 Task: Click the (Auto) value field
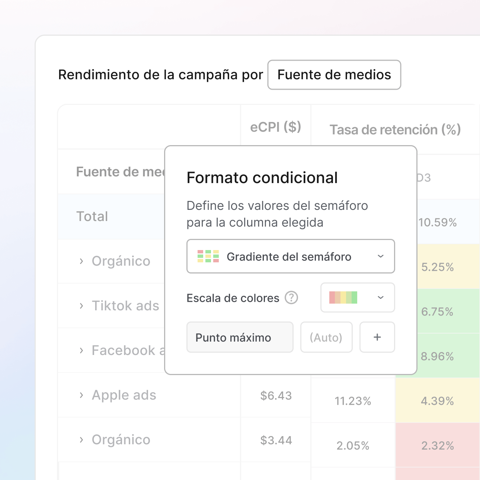coord(326,337)
